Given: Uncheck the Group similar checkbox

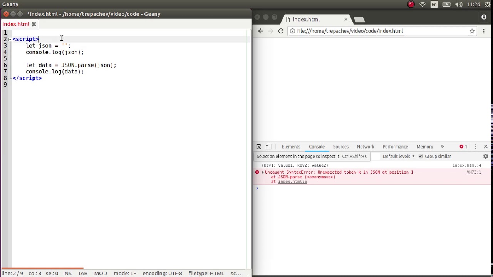Looking at the screenshot, I should [x=421, y=157].
